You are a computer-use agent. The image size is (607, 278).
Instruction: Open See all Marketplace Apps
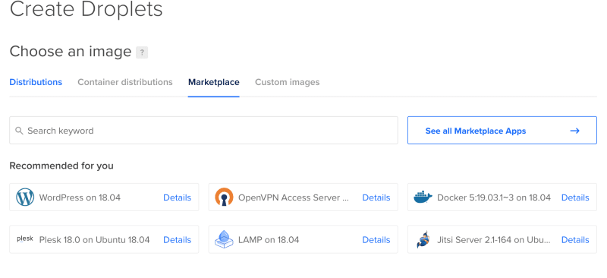[x=502, y=131]
